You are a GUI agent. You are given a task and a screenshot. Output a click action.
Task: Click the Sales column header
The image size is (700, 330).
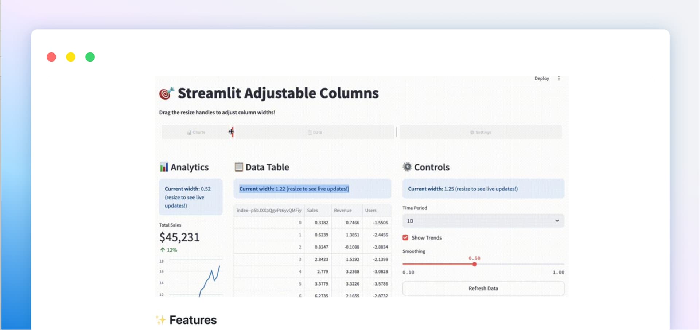point(318,211)
